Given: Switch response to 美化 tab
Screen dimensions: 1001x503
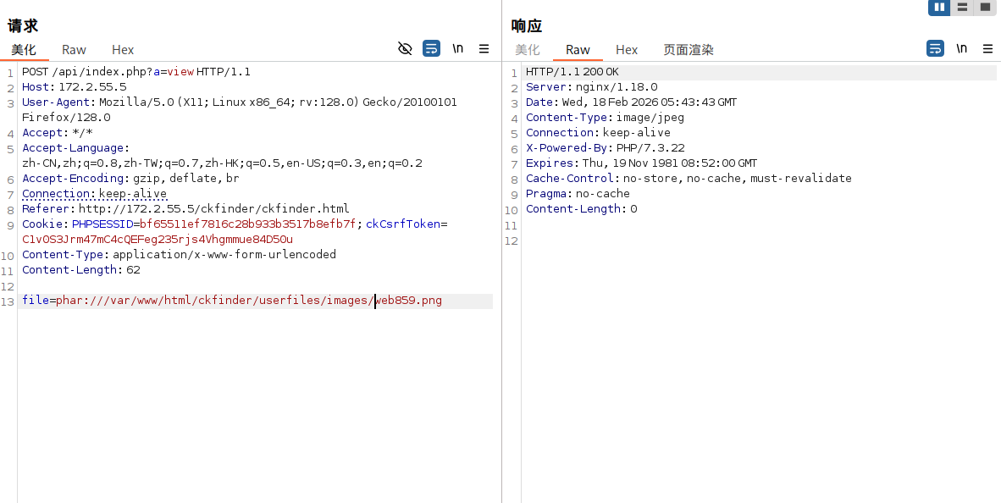Looking at the screenshot, I should click(x=528, y=50).
